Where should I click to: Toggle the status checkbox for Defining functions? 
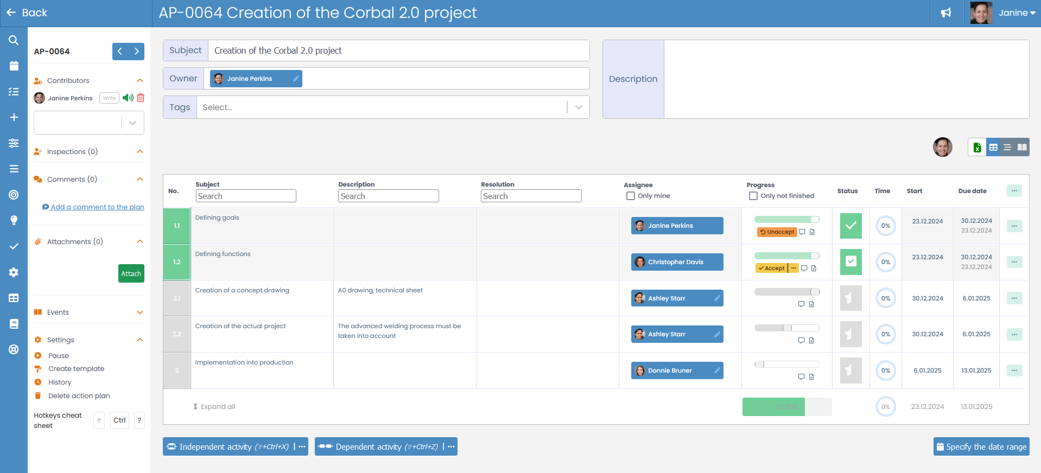(850, 262)
